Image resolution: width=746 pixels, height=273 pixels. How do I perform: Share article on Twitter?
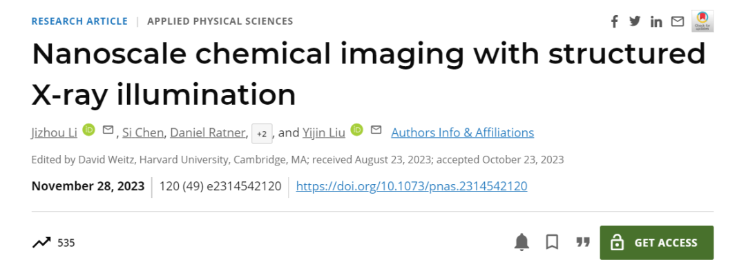coord(635,21)
